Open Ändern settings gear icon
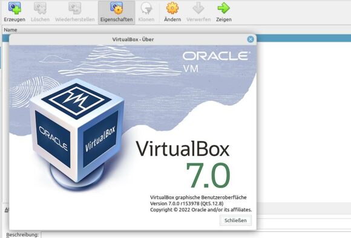Viewport: 351px width, 238px height. (172, 8)
